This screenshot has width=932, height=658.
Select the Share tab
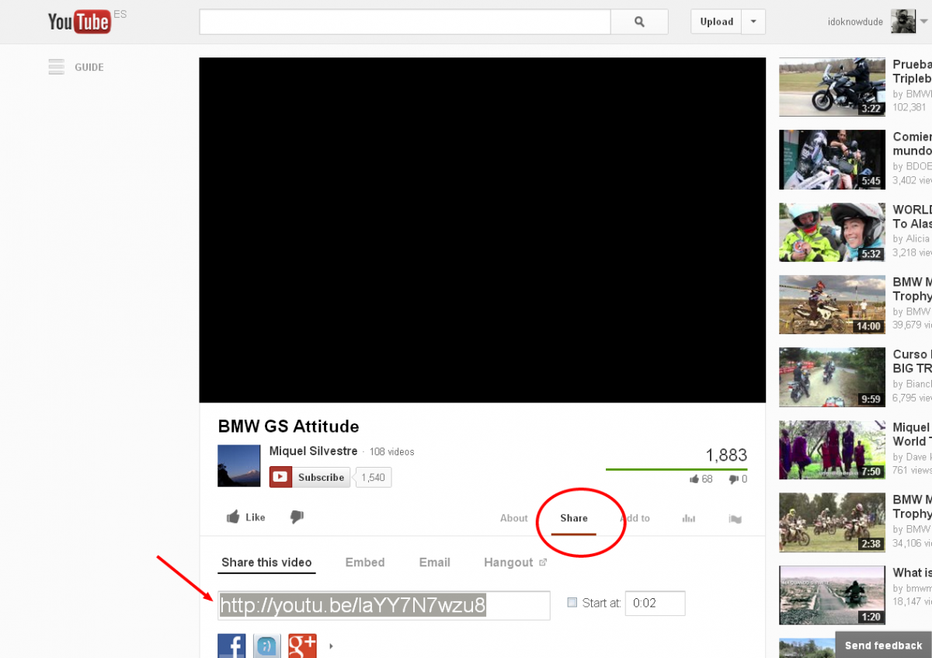pyautogui.click(x=574, y=518)
